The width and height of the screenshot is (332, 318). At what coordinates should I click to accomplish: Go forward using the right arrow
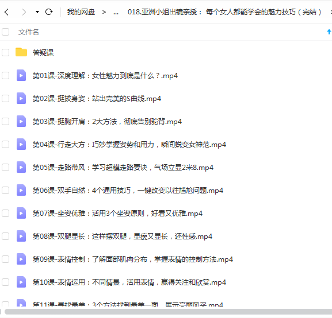24,12
